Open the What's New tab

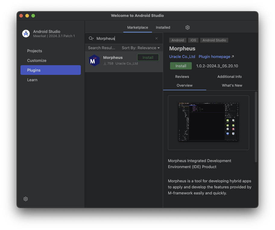pos(232,85)
